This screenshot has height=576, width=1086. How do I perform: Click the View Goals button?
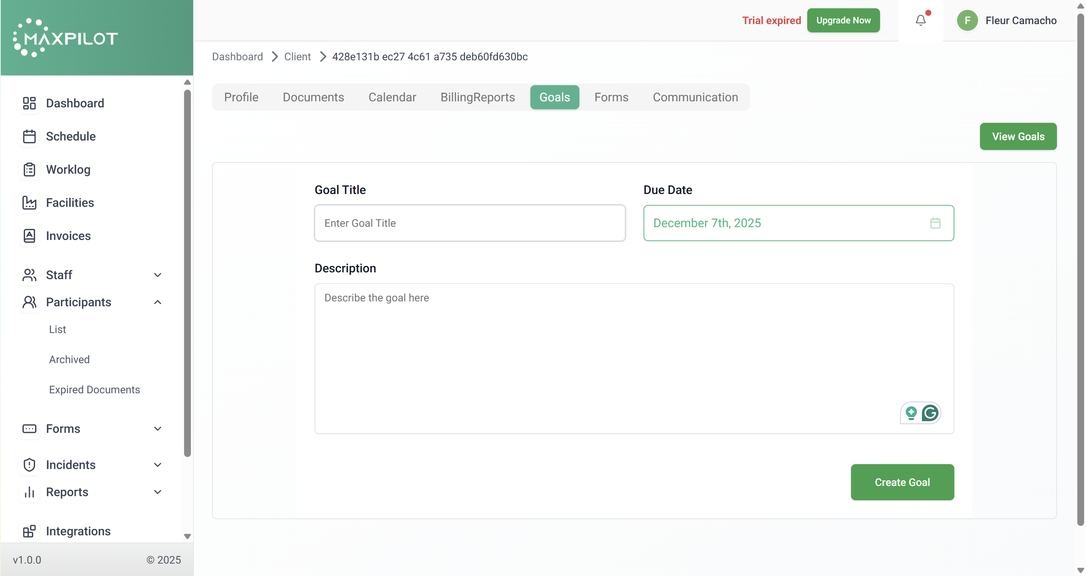pyautogui.click(x=1018, y=136)
